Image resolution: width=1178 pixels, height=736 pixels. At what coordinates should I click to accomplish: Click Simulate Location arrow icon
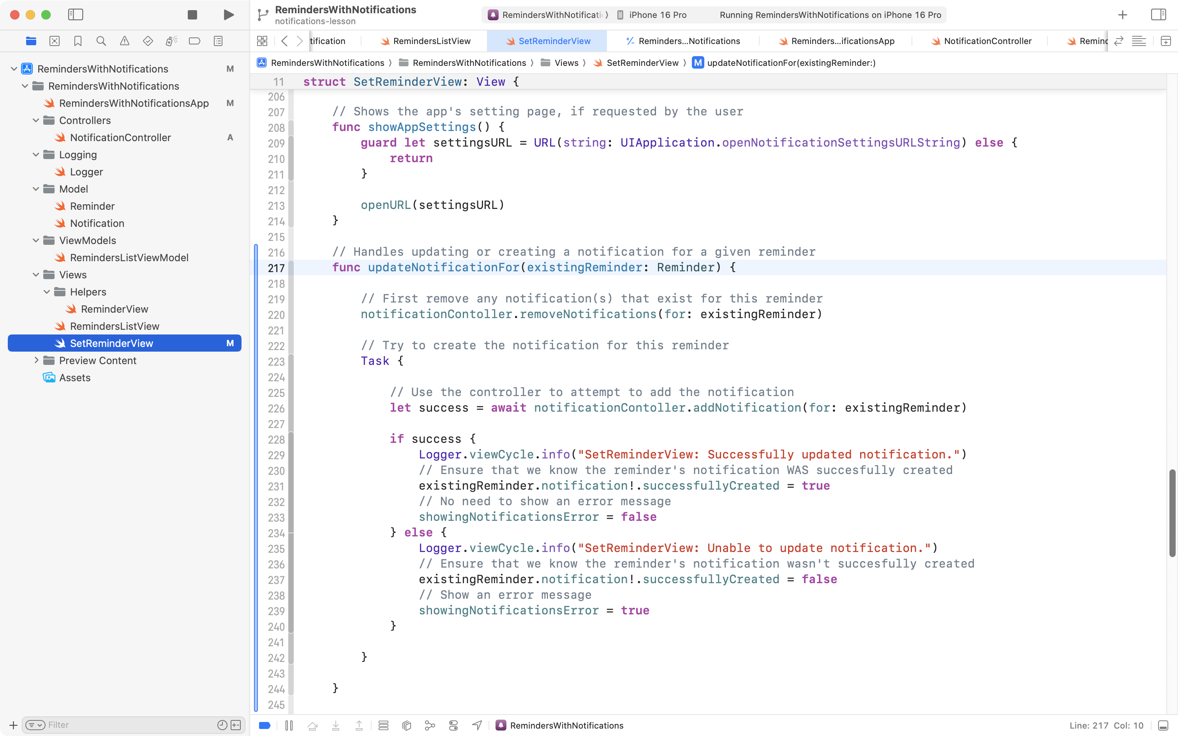coord(477,725)
